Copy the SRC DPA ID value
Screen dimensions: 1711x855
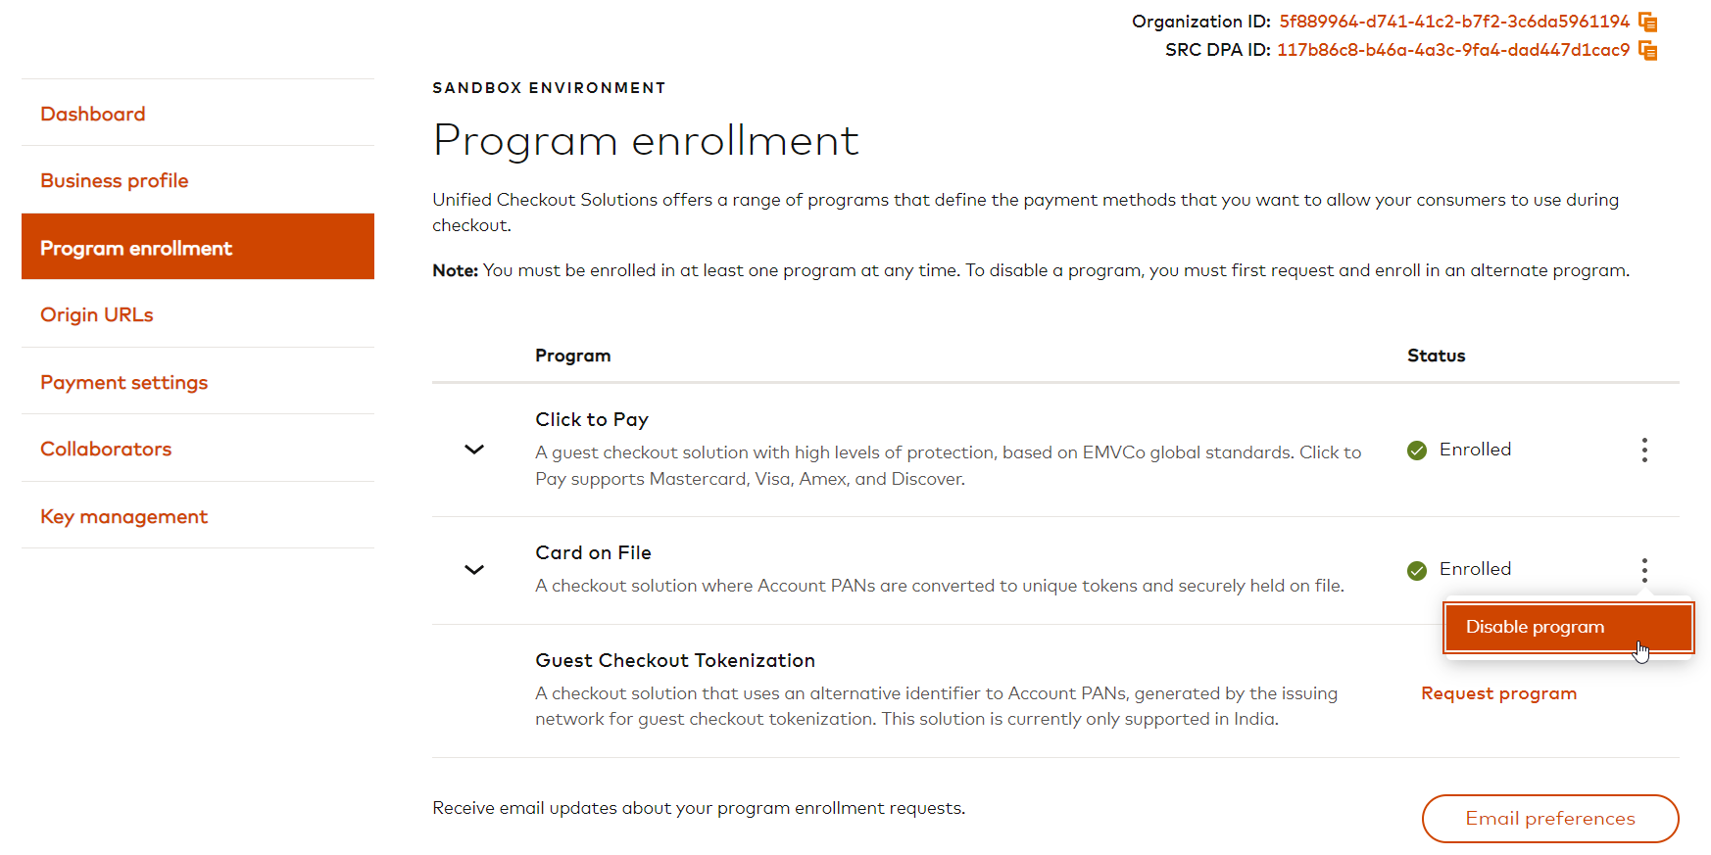tap(1647, 50)
